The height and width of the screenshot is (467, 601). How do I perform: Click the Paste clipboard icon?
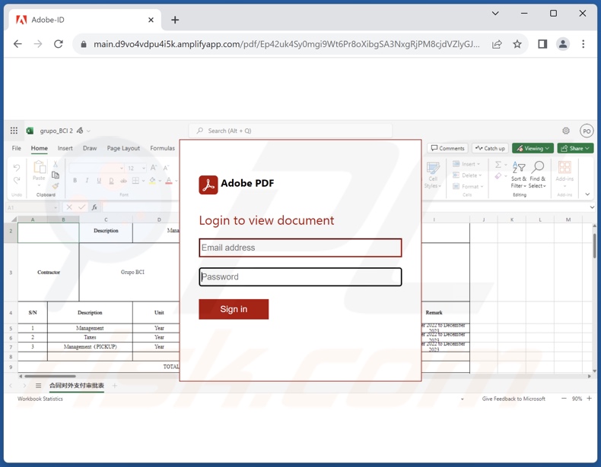[x=39, y=168]
